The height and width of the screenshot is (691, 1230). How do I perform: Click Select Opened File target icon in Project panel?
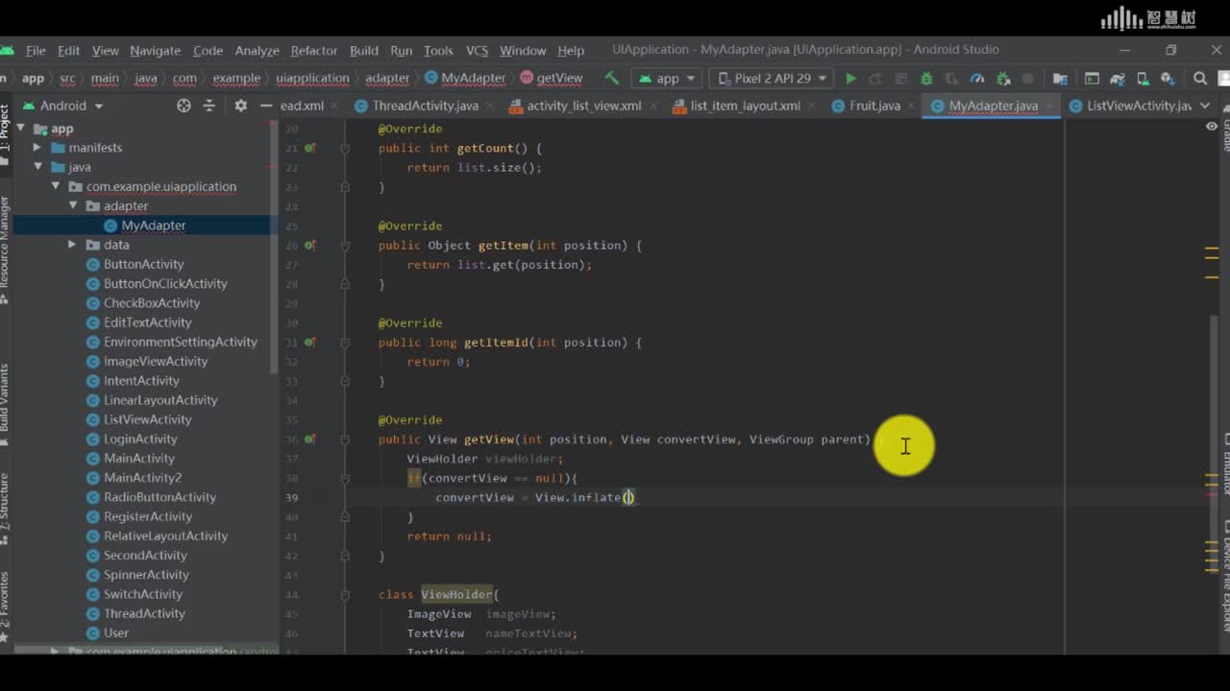pos(184,106)
